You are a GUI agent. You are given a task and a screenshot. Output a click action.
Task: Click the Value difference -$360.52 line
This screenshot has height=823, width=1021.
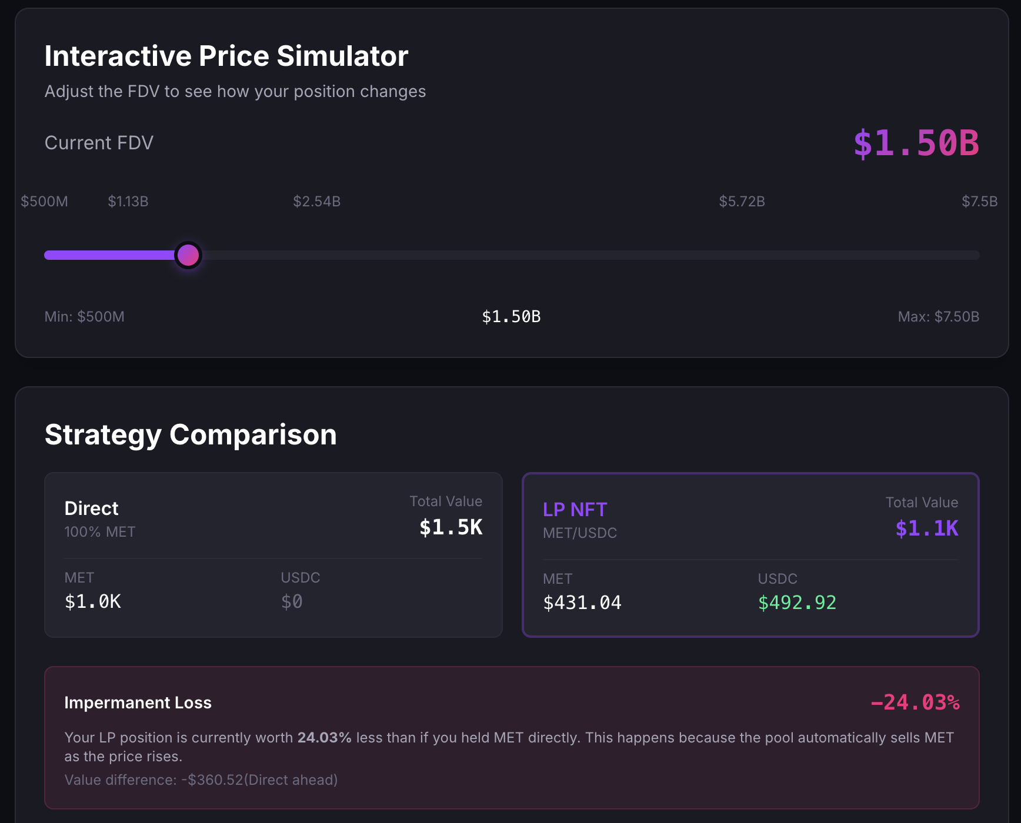pyautogui.click(x=201, y=780)
